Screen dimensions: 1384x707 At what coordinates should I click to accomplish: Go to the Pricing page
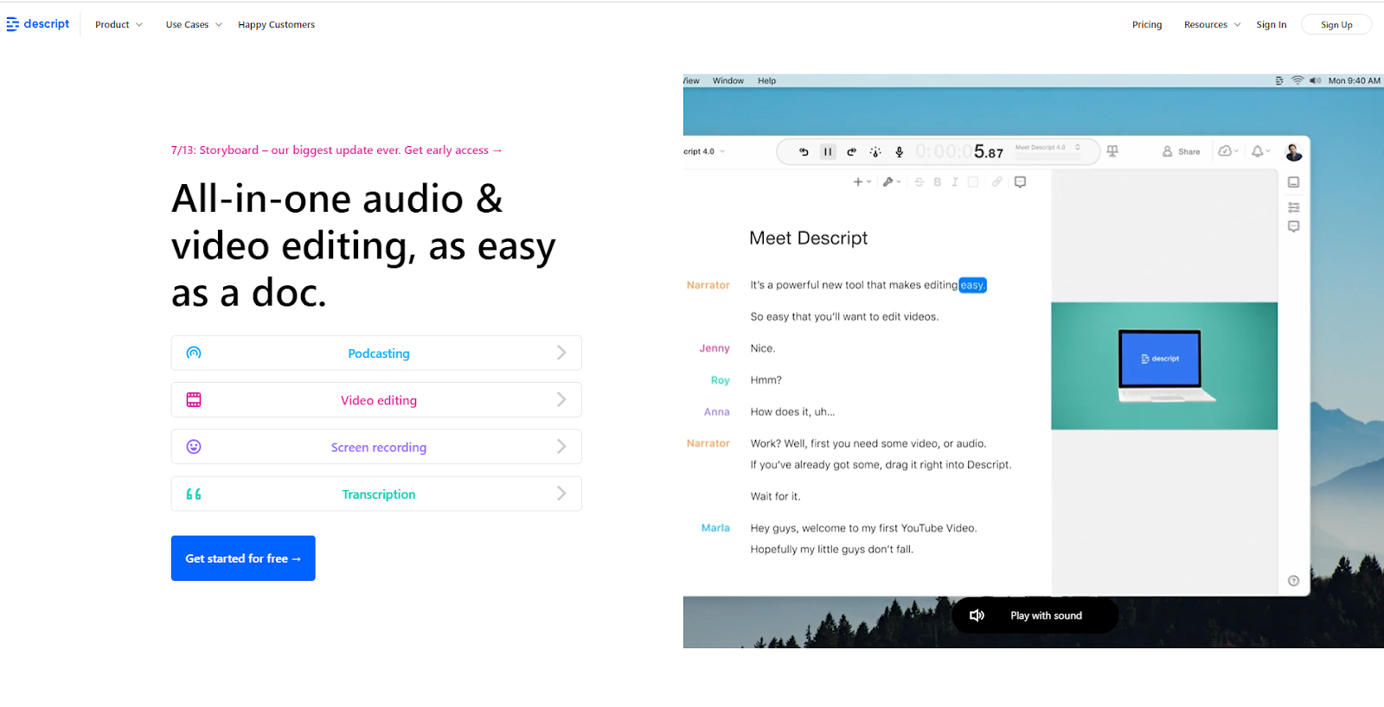[x=1147, y=24]
